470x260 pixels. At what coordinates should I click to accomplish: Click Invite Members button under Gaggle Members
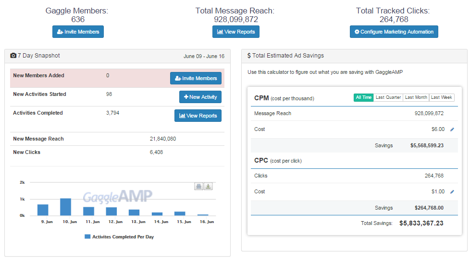coord(78,32)
